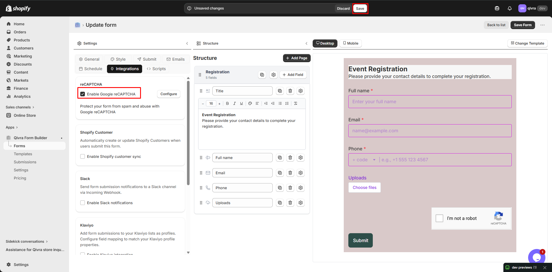Open Submissions in the app sidebar

[x=25, y=162]
